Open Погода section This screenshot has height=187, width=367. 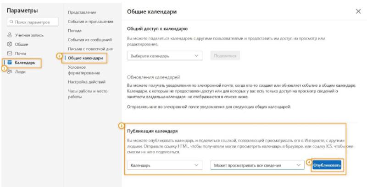75,31
